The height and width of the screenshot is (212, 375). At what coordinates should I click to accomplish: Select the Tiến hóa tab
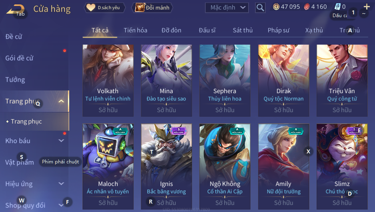pos(135,30)
